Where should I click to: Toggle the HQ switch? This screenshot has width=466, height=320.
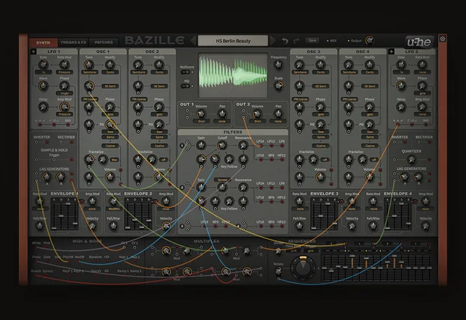coord(187,86)
